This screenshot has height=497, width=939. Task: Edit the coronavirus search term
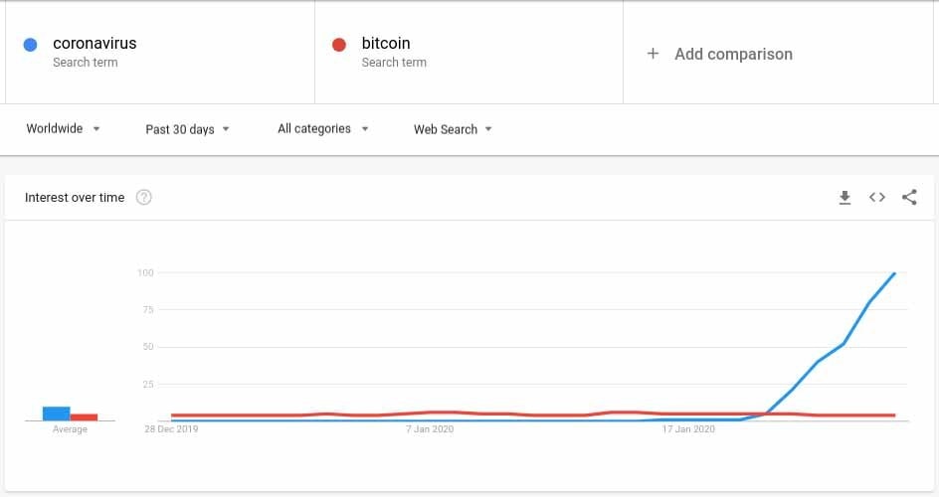click(94, 44)
